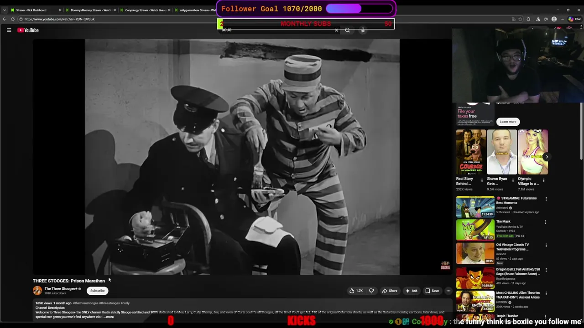This screenshot has width=584, height=328.
Task: Open options menu for The Mask
Action: [x=546, y=222]
